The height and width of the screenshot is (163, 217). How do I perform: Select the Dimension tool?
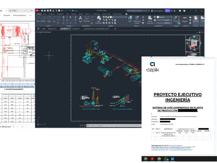(x=86, y=19)
